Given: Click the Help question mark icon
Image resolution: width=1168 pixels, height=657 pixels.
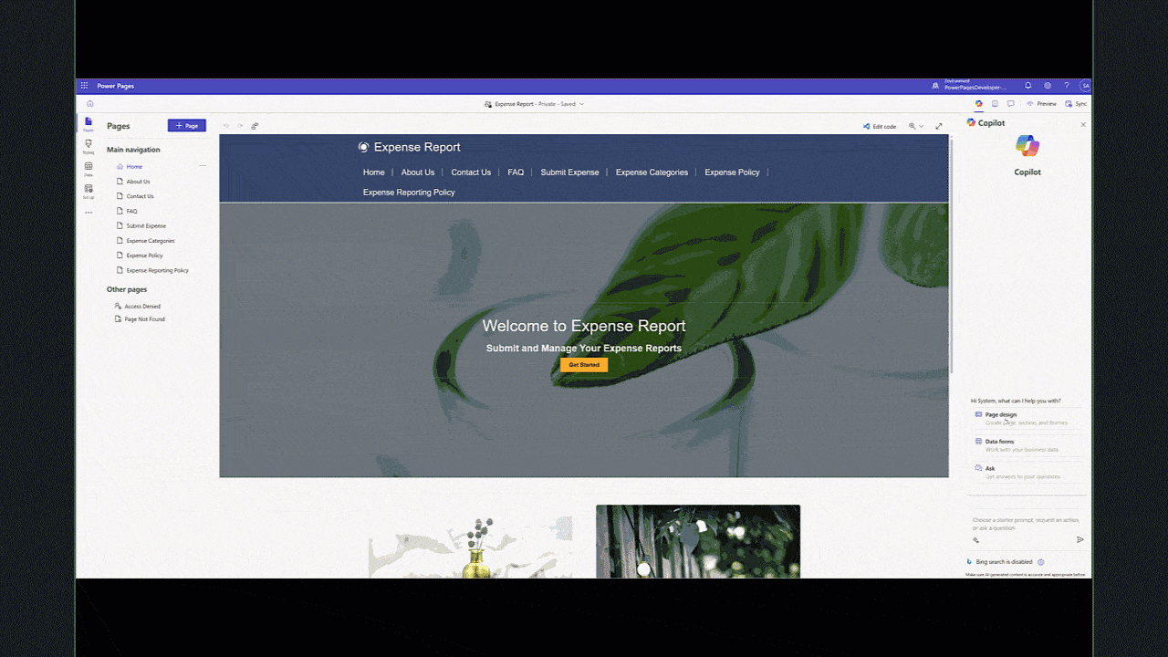Looking at the screenshot, I should coord(1066,85).
